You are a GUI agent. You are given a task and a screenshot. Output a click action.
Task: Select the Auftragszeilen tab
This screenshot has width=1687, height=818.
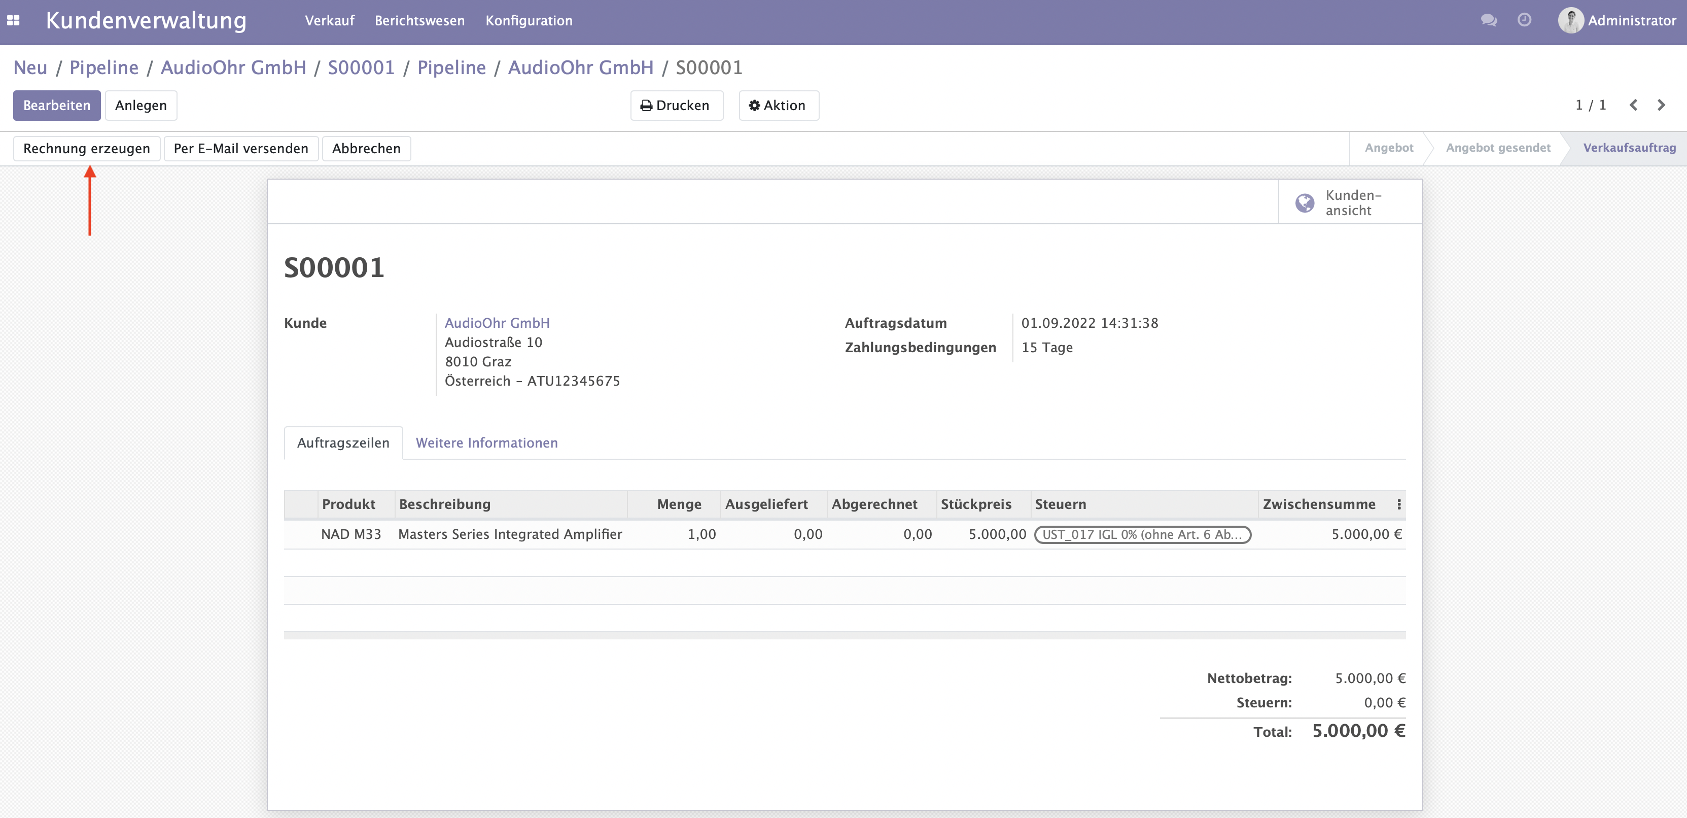click(x=343, y=444)
